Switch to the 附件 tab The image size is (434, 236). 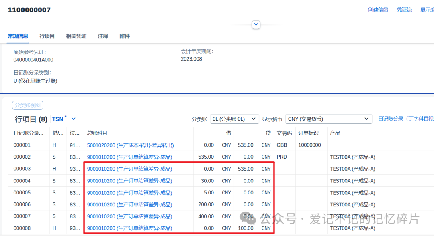click(x=125, y=36)
